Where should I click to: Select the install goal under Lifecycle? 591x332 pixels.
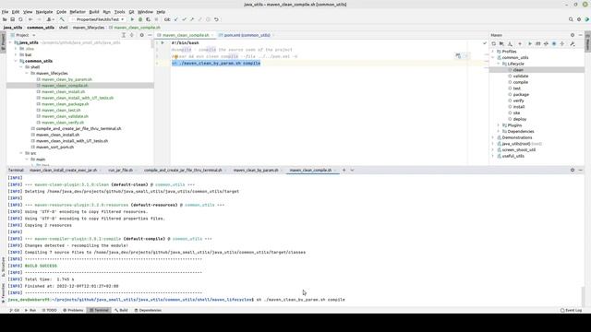click(519, 107)
